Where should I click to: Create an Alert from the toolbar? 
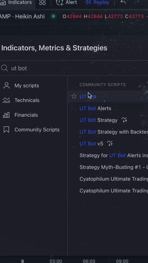[66, 2]
